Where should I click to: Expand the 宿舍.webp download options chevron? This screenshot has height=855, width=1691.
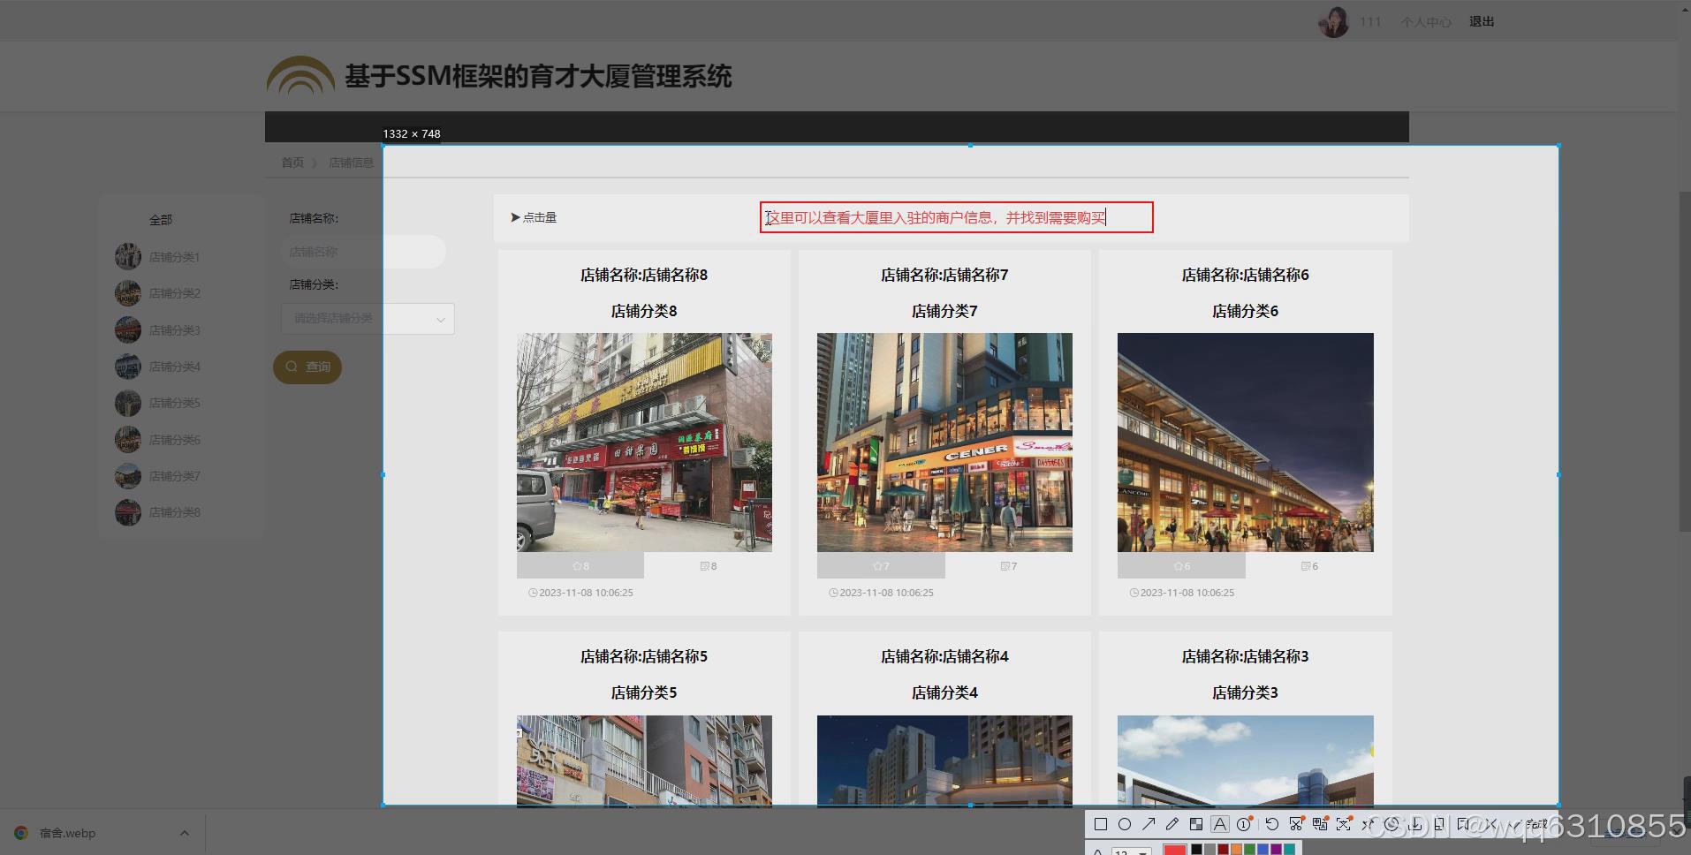tap(184, 833)
